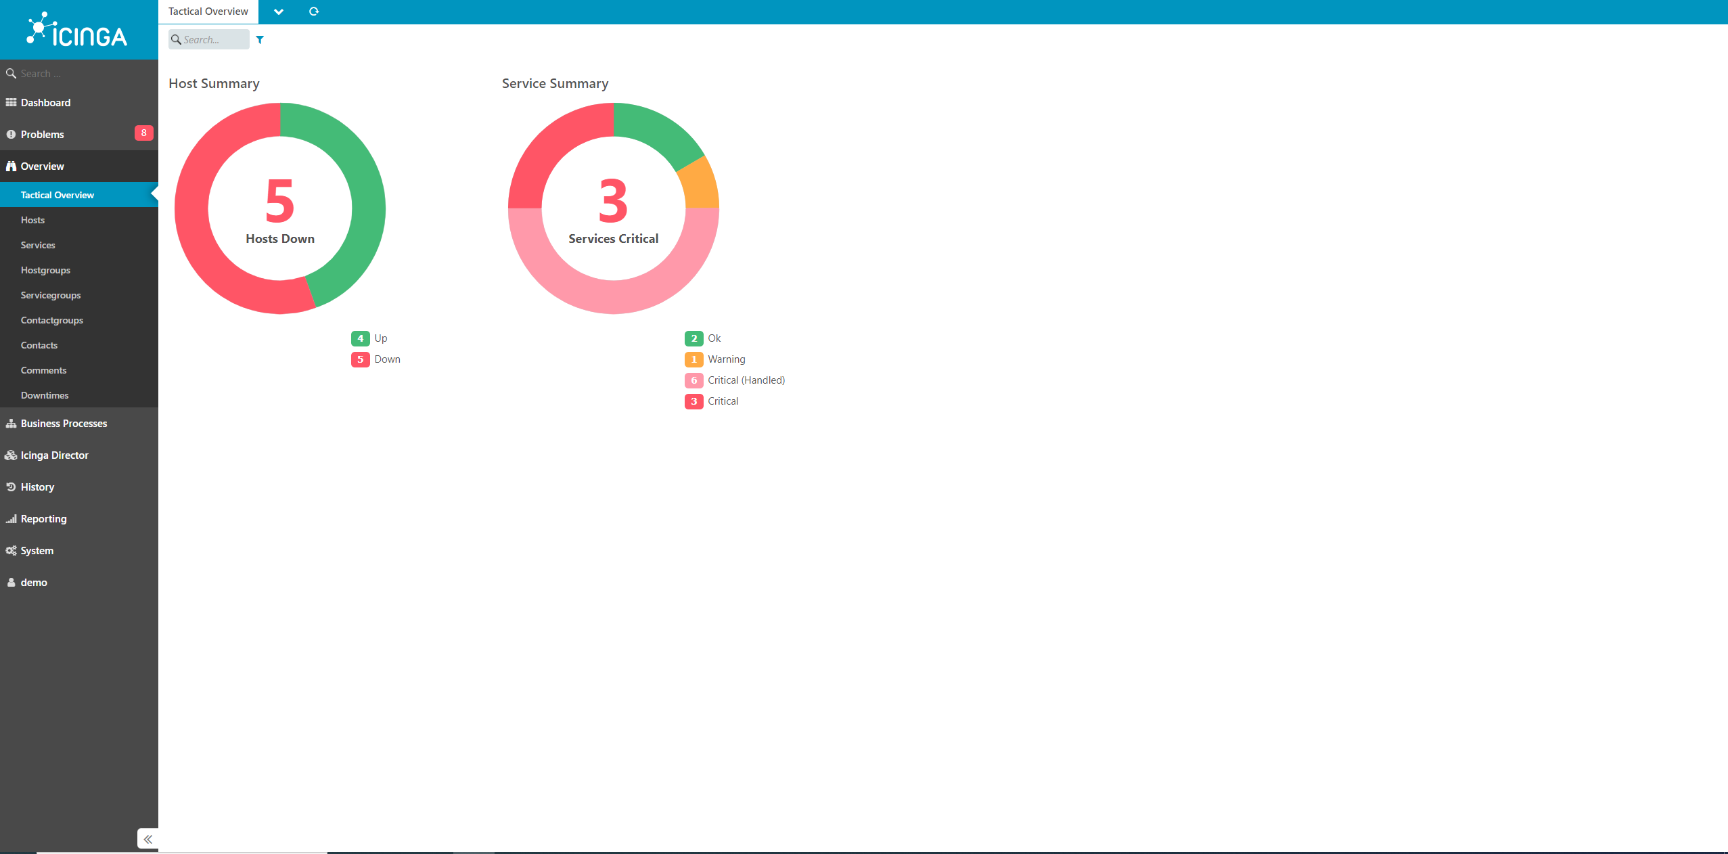1728x854 pixels.
Task: Open the Dashboard grid icon menu
Action: (11, 102)
